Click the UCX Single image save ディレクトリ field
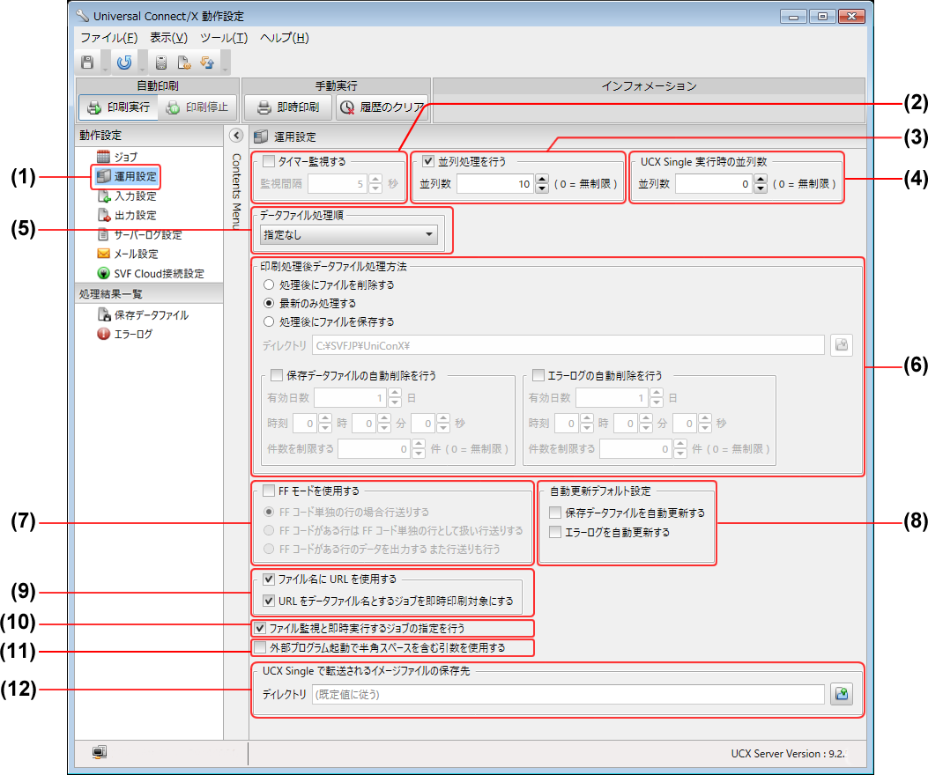The image size is (928, 775). click(x=568, y=695)
